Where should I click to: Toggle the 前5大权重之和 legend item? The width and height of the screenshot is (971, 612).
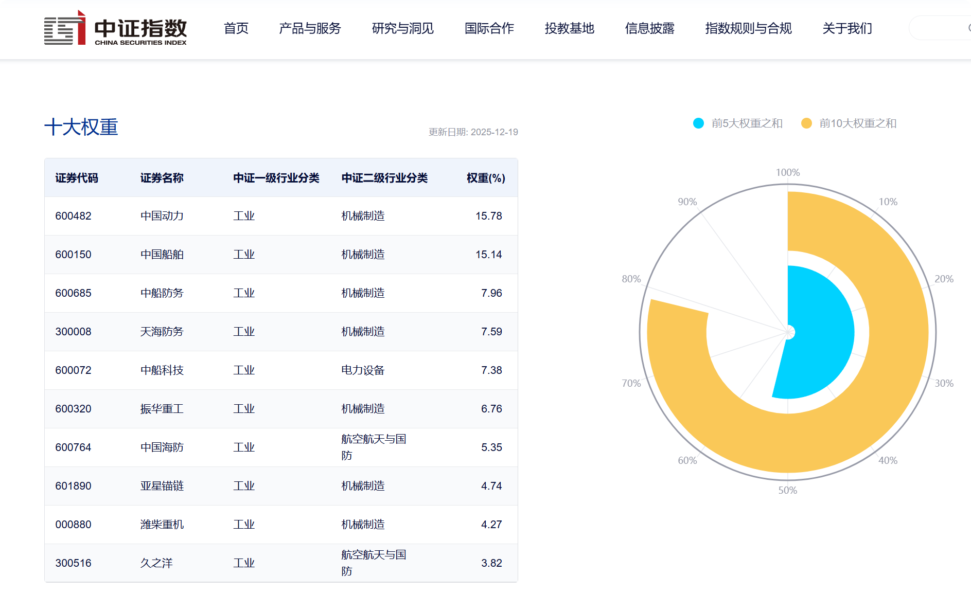738,123
